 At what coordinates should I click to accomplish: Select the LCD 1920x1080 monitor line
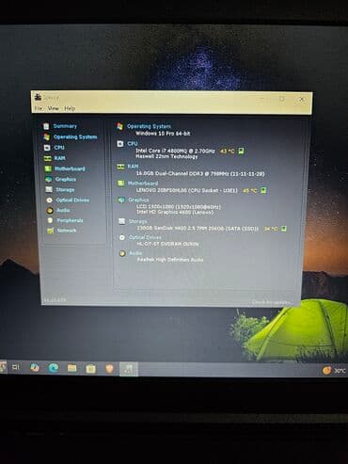tap(179, 207)
